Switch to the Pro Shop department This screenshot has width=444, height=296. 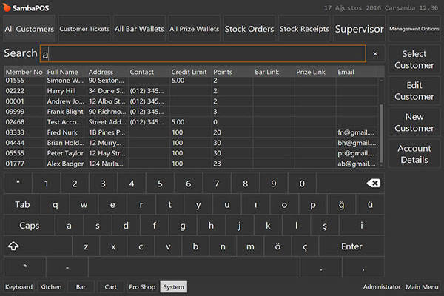pos(141,287)
